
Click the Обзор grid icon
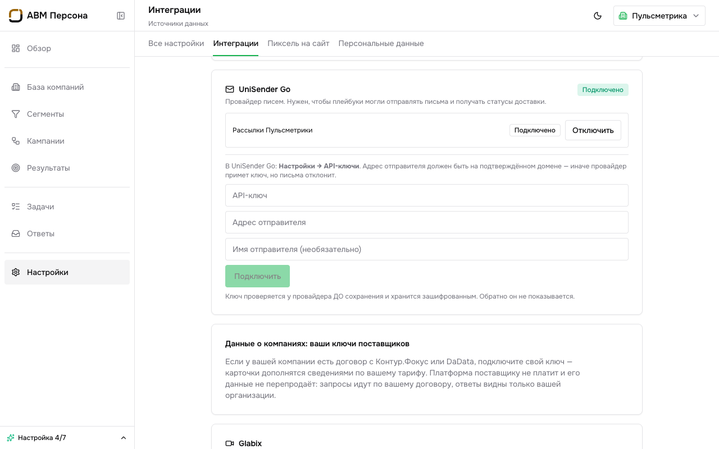coord(16,48)
